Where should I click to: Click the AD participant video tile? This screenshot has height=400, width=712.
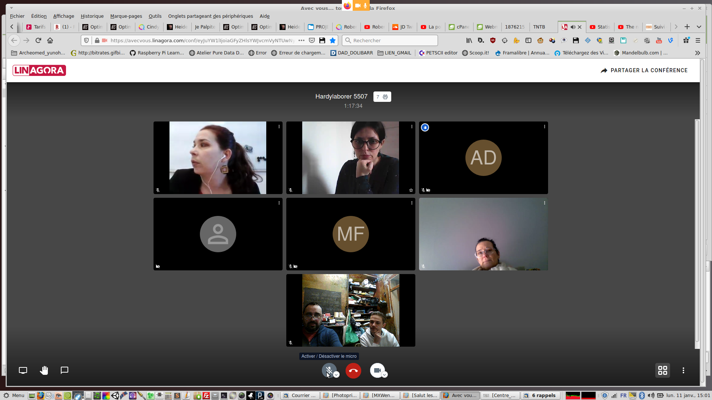pyautogui.click(x=483, y=158)
